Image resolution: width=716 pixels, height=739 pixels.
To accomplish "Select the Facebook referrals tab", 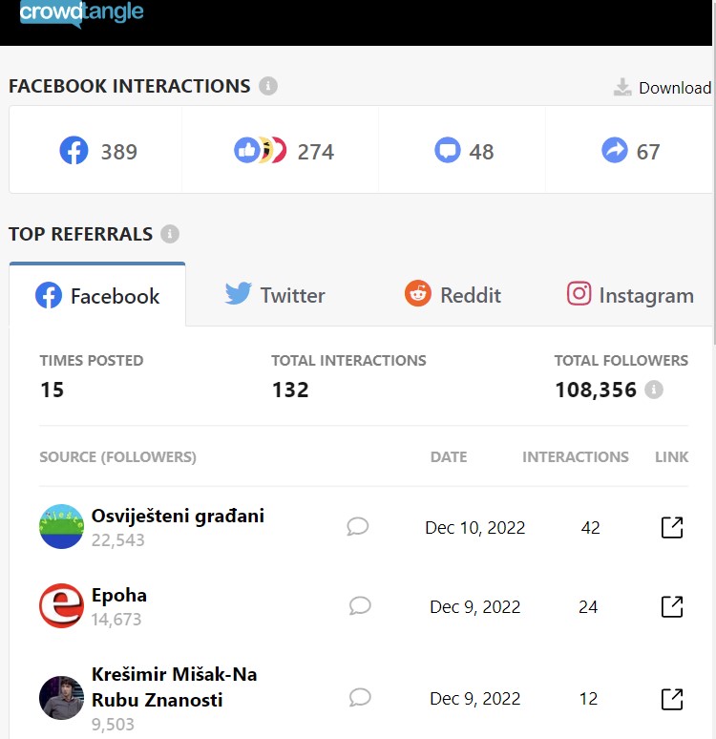I will (x=97, y=295).
